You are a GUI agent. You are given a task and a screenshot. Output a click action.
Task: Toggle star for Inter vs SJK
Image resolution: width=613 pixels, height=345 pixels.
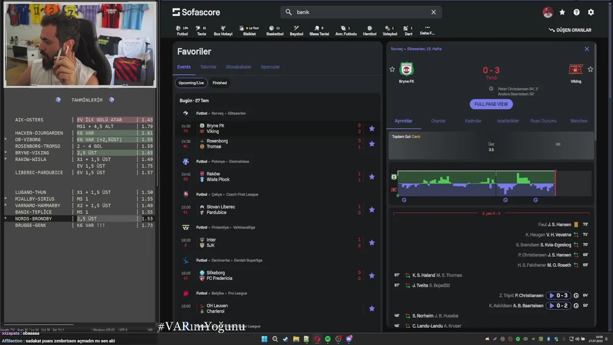point(372,243)
